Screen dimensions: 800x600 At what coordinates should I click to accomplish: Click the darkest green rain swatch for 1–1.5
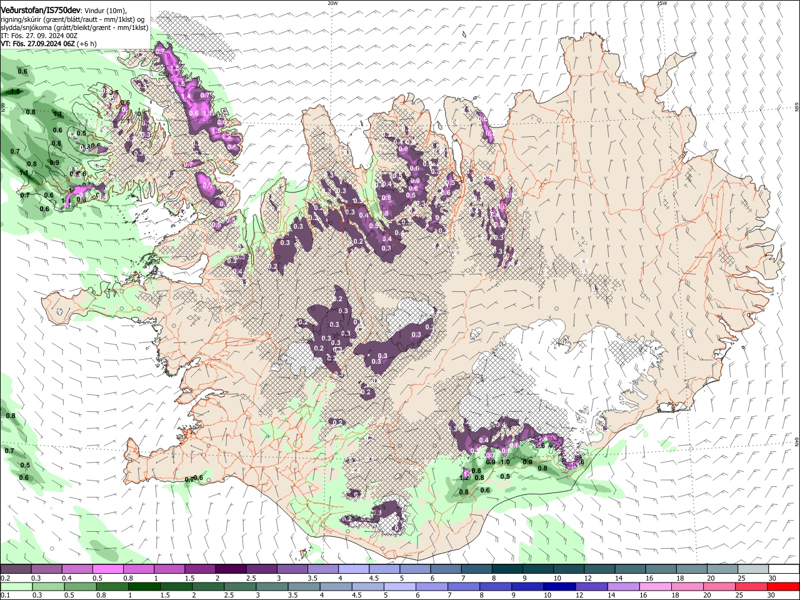(144, 587)
